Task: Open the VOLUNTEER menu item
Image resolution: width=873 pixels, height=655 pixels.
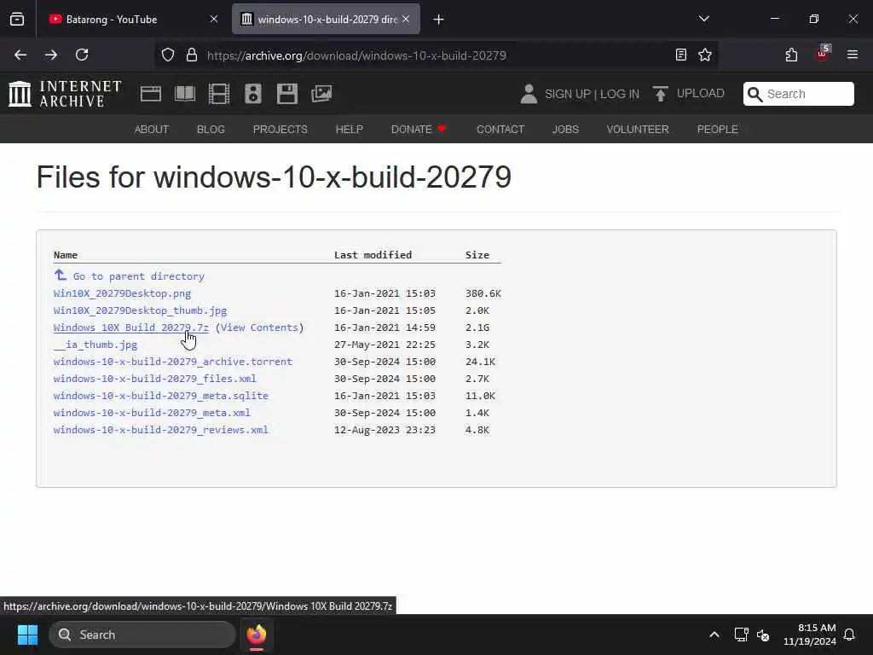Action: point(638,130)
